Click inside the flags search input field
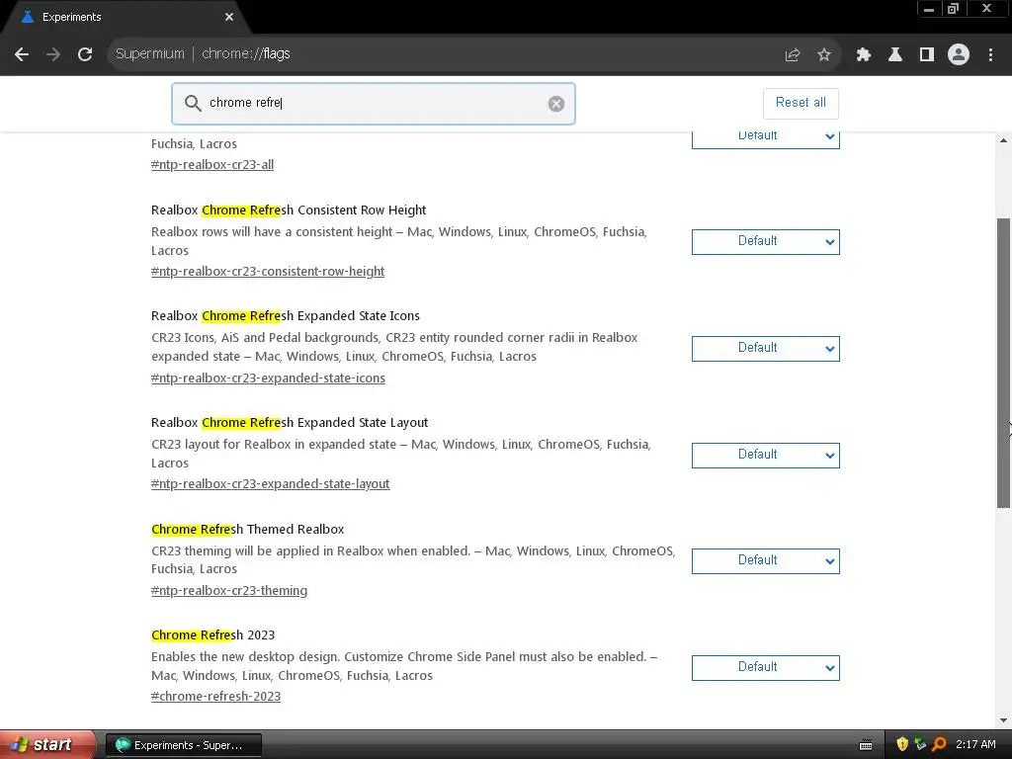 373,103
